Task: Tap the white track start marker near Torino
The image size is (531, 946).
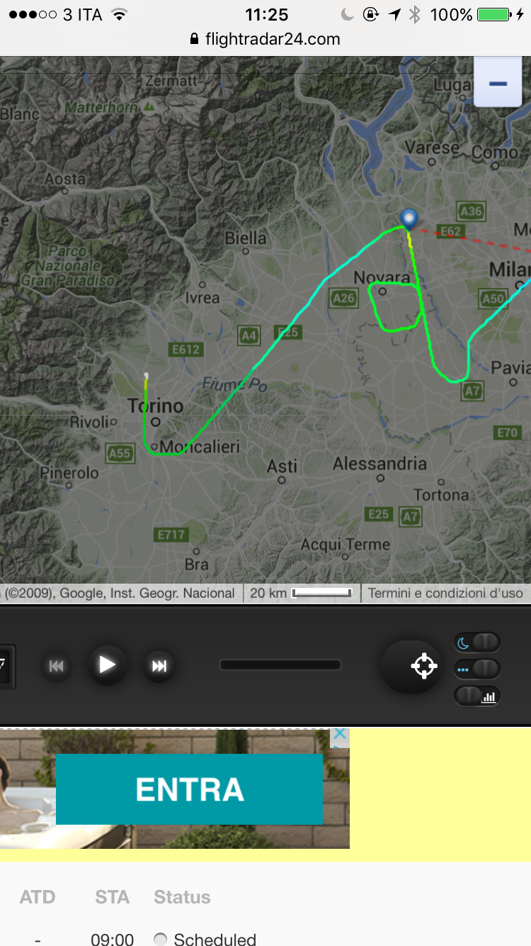Action: (146, 375)
